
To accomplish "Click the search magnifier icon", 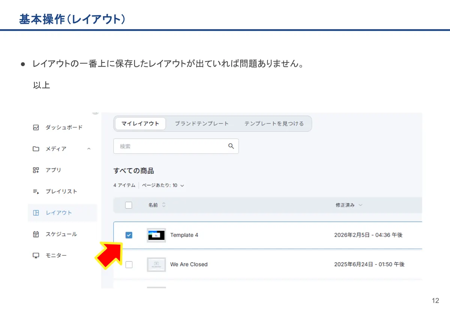I will pos(231,146).
